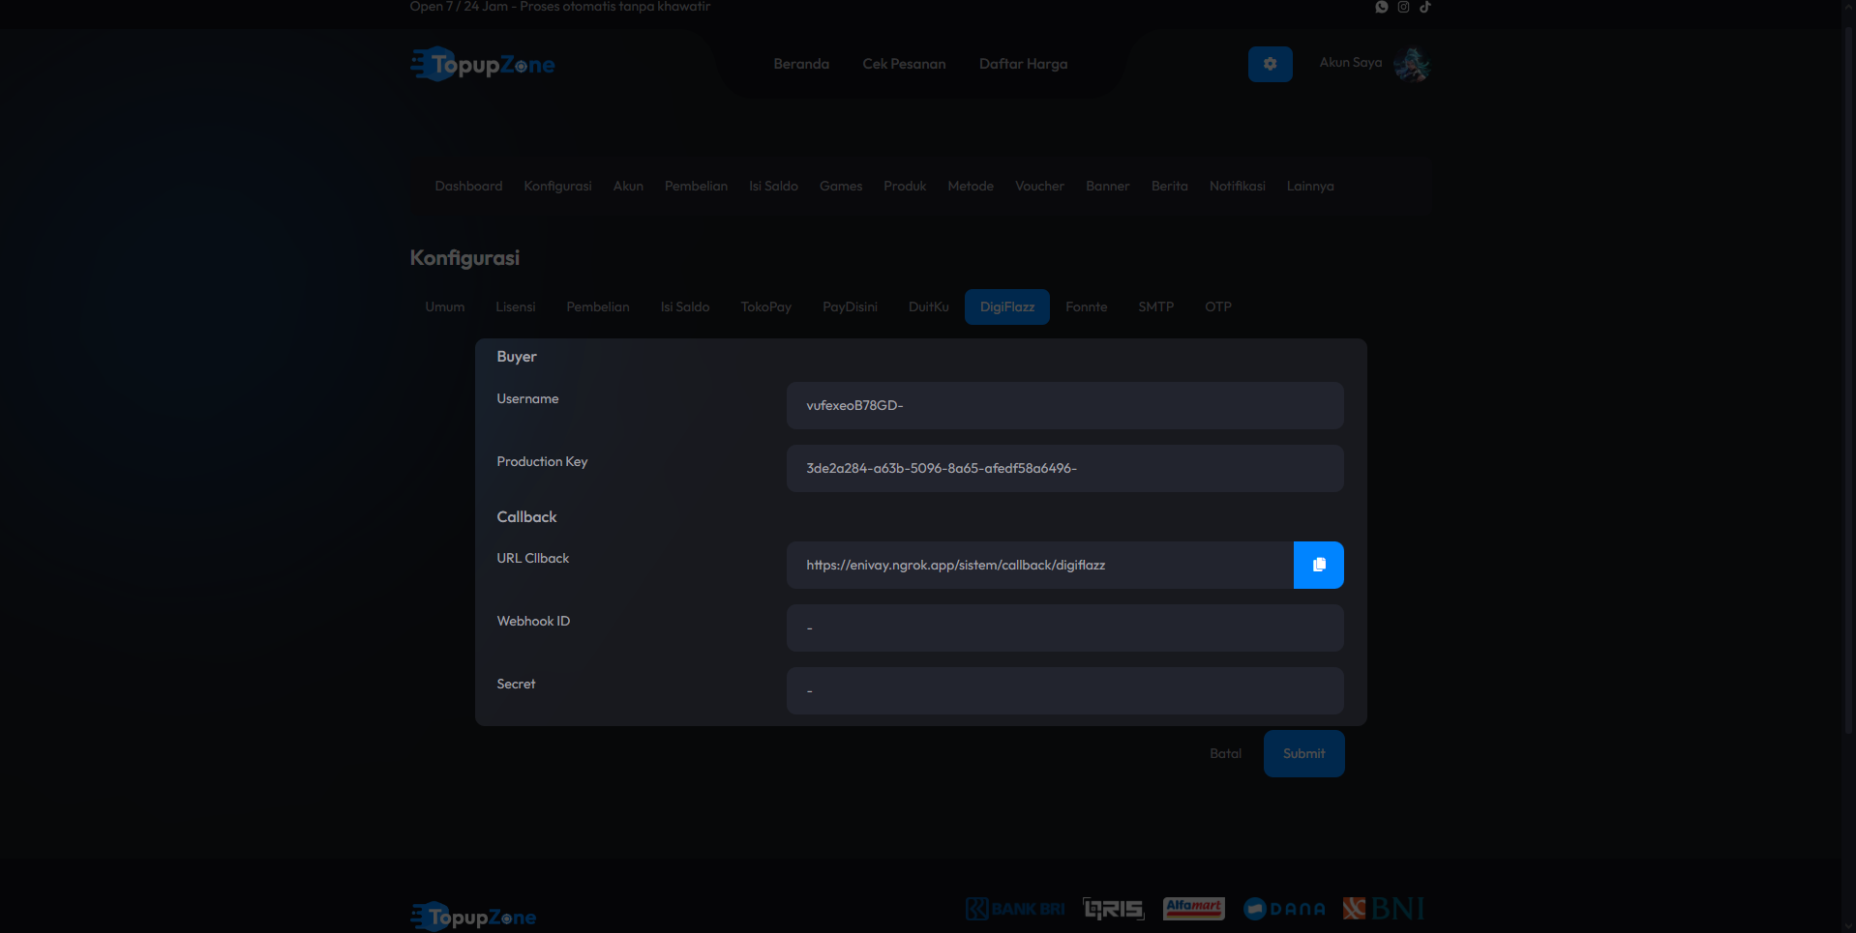1856x933 pixels.
Task: Click the Callback section heading
Action: (x=526, y=517)
